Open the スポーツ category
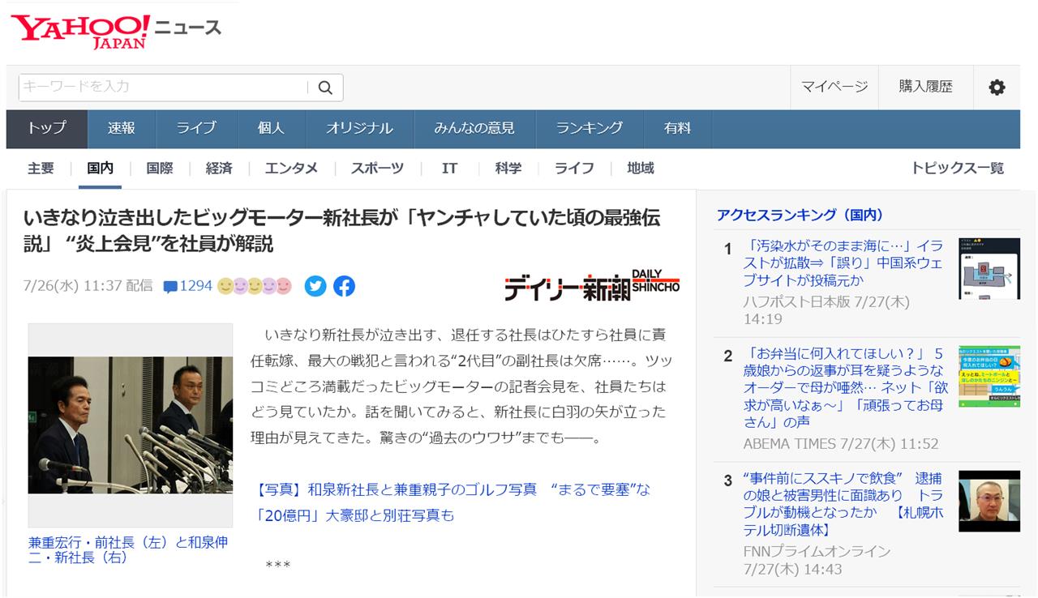The image size is (1038, 598). [x=377, y=169]
